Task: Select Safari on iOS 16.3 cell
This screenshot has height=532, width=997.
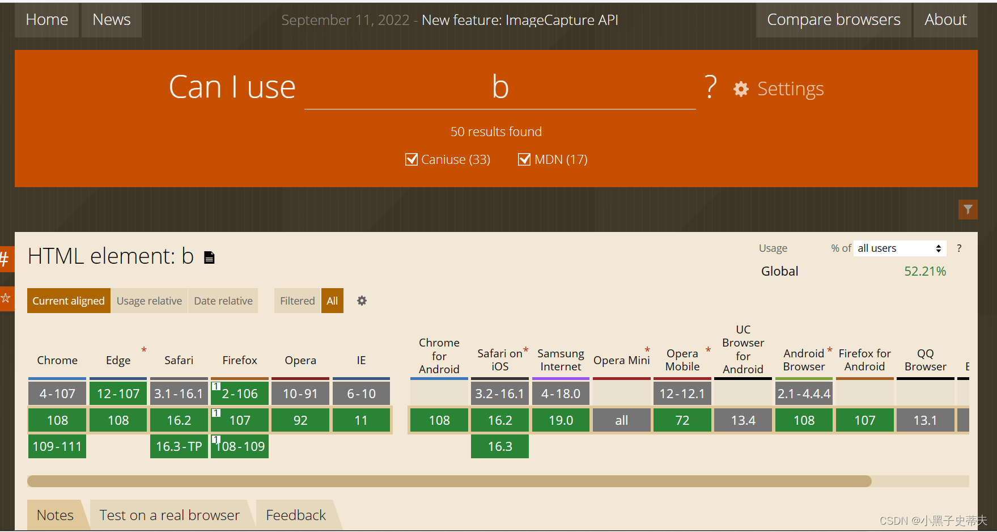Action: click(500, 446)
